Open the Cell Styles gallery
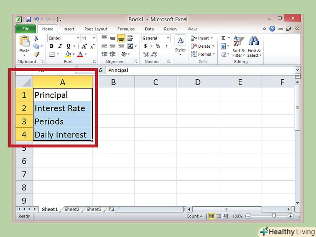 pos(180,45)
